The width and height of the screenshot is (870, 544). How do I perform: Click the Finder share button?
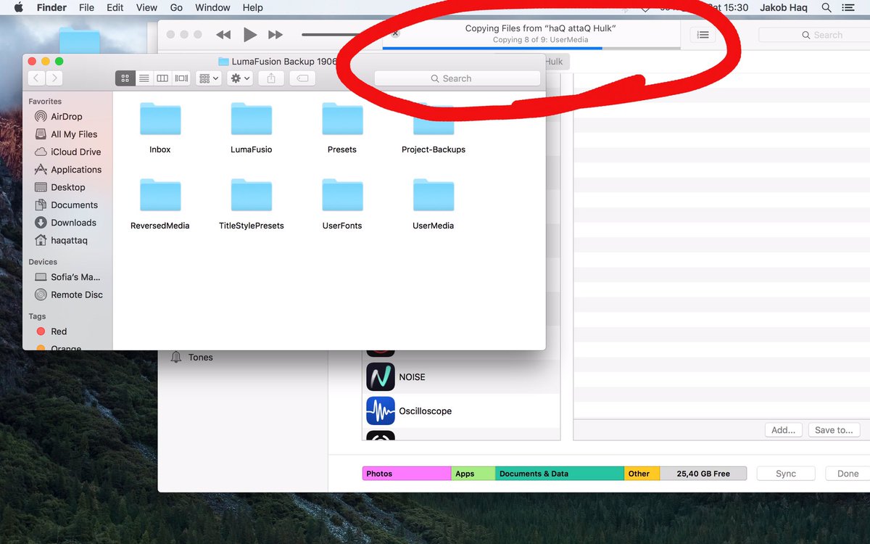click(271, 78)
